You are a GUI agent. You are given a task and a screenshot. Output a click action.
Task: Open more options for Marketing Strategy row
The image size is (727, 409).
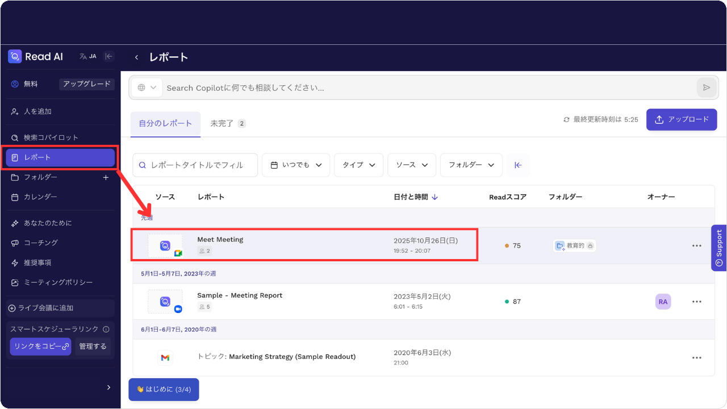tap(697, 358)
